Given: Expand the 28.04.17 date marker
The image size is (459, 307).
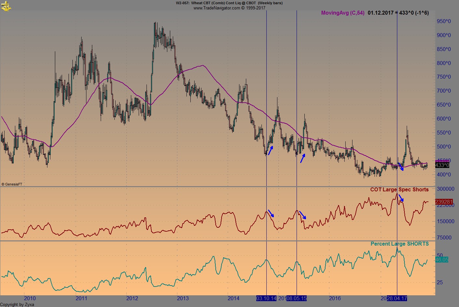Looking at the screenshot, I should click(x=397, y=298).
